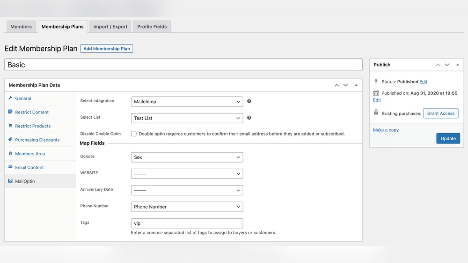Click into the Tags input field
468x263 pixels.
187,223
